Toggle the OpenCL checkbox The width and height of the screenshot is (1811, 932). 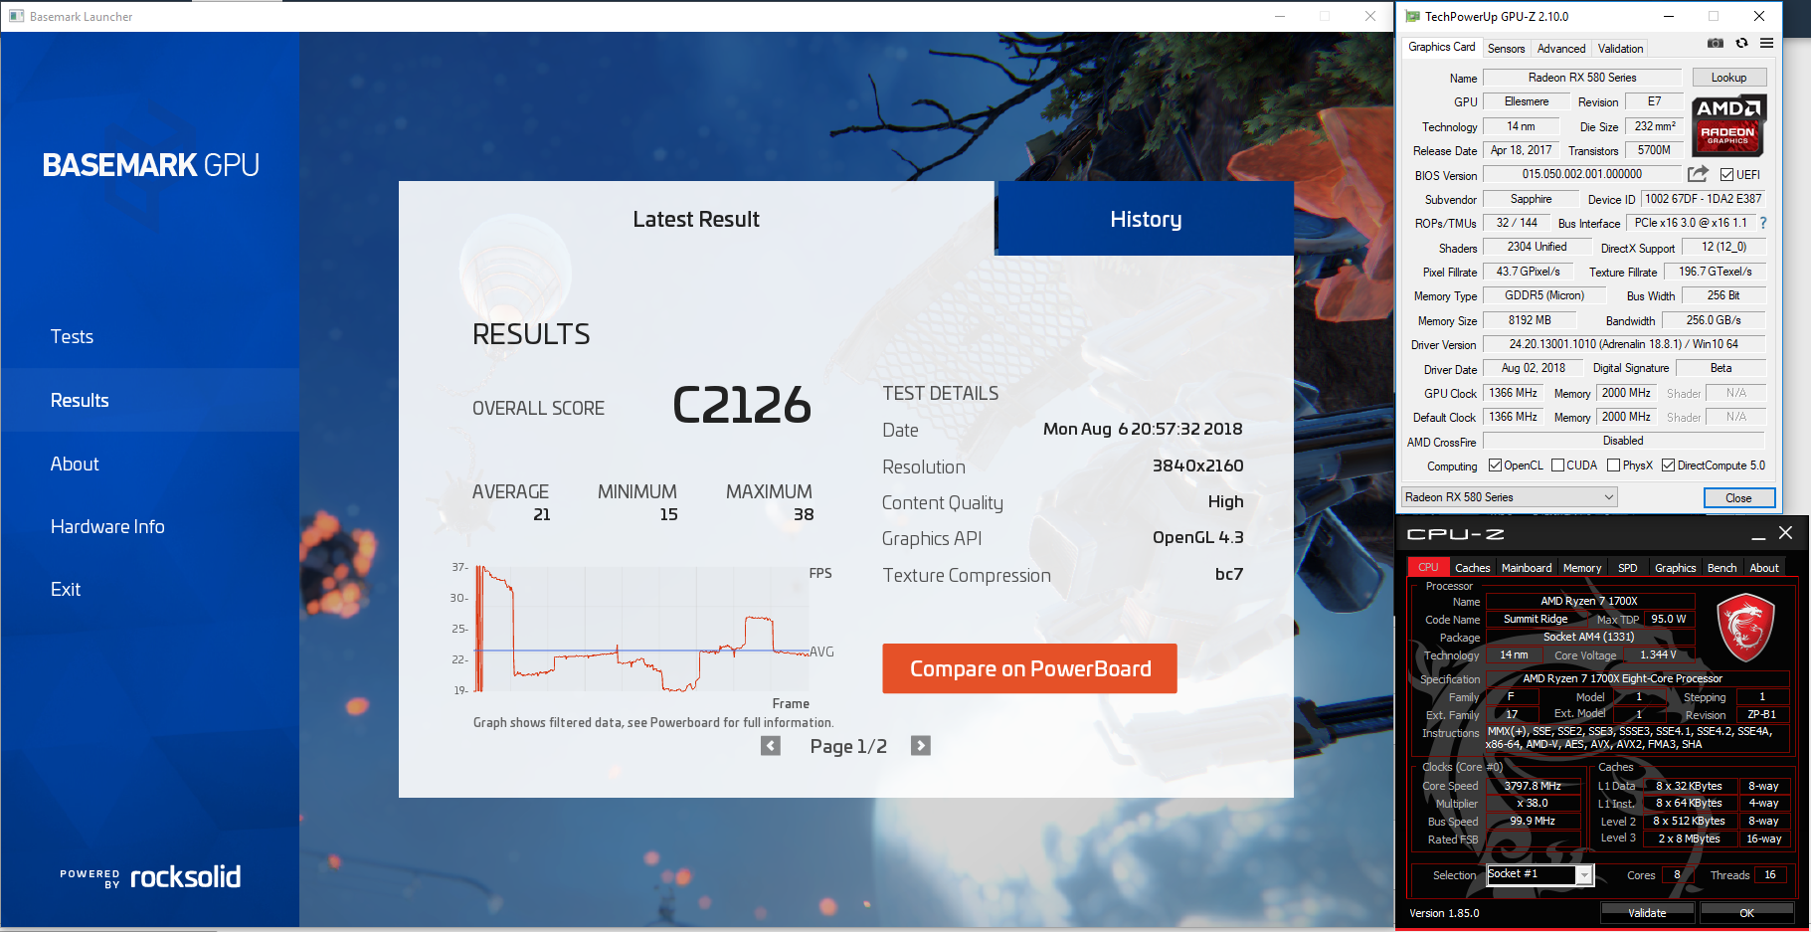point(1495,466)
